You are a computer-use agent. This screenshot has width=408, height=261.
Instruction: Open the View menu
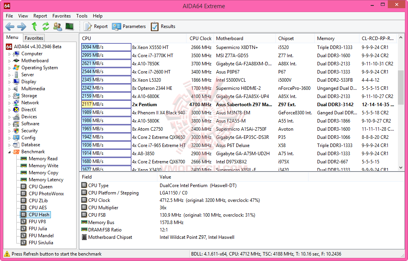pyautogui.click(x=23, y=16)
